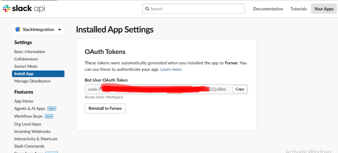Click the Bot User OAuth Token field

pos(166,89)
